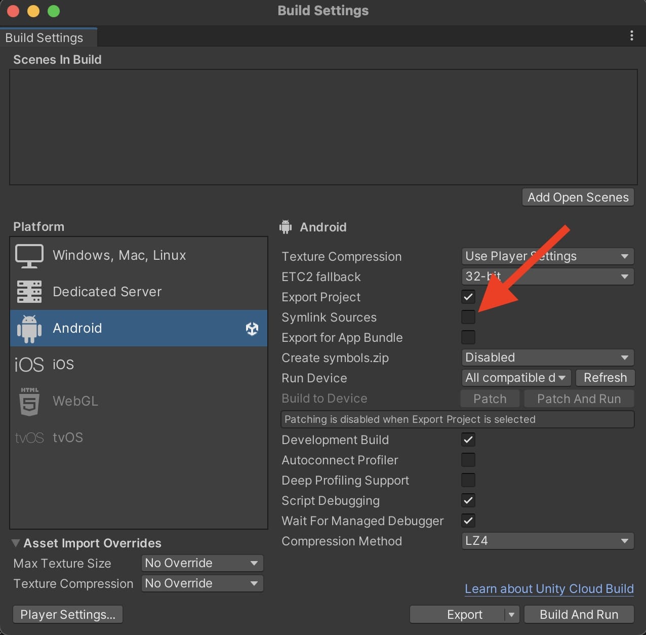646x635 pixels.
Task: Open the Compression Method LZ4 dropdown
Action: tap(547, 541)
